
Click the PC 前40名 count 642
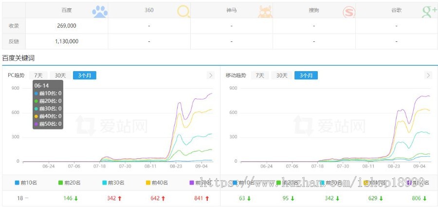155,198
